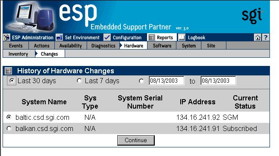Click the baltic.csd.sgi.com system name
This screenshot has width=279, height=156.
pyautogui.click(x=42, y=117)
